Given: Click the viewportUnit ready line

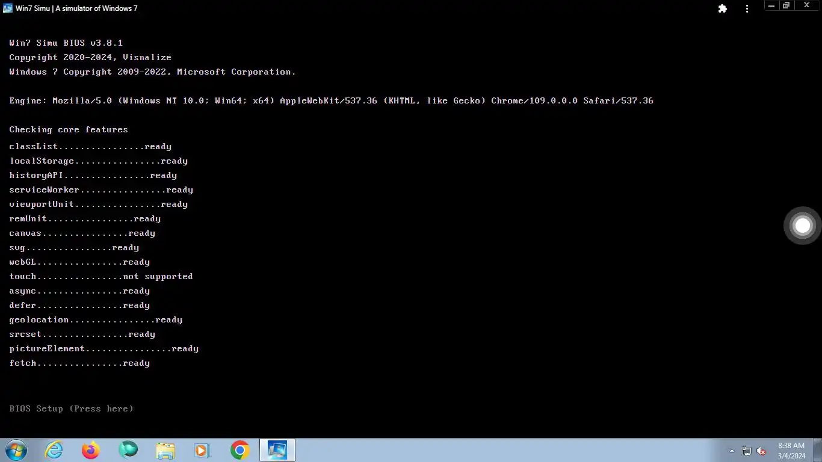Looking at the screenshot, I should tap(99, 204).
